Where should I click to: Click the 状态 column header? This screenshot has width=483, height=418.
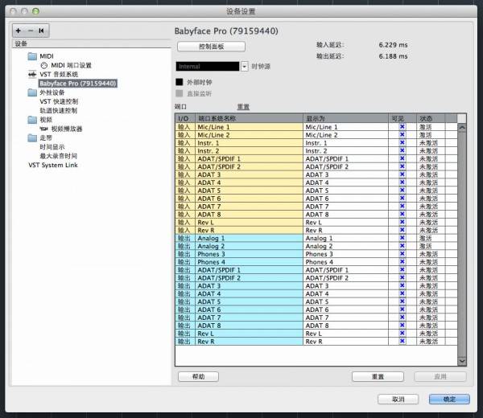pos(431,119)
